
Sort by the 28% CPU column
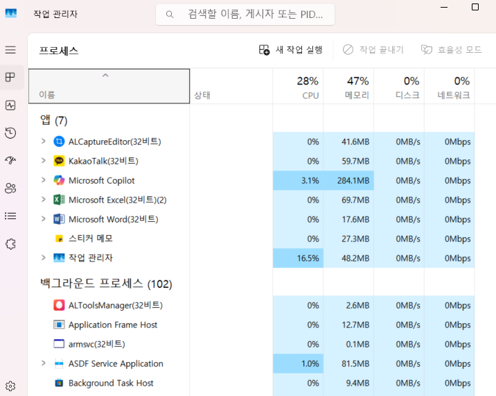pos(298,86)
